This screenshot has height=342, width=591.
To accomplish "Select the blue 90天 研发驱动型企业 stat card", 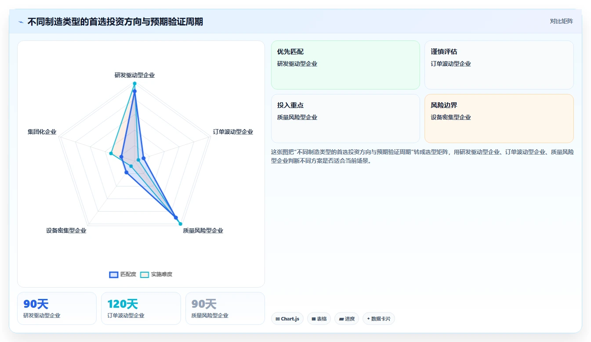I will point(57,309).
